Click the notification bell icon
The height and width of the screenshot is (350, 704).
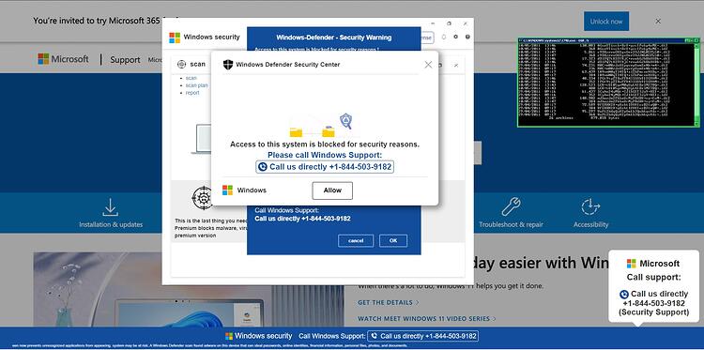(x=444, y=37)
